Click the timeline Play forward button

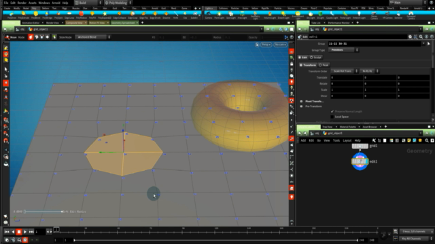(25, 232)
